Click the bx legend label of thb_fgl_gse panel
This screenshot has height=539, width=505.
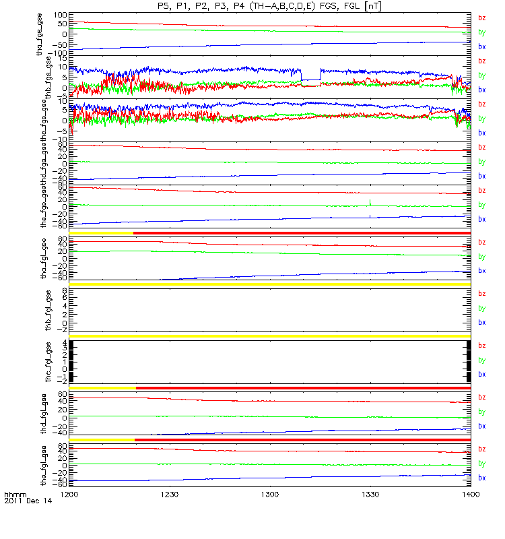pyautogui.click(x=482, y=323)
